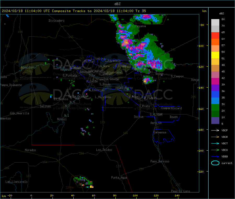Select the magenta 39–42 dBZ swatch
235x199 pixels.
[x=215, y=81]
